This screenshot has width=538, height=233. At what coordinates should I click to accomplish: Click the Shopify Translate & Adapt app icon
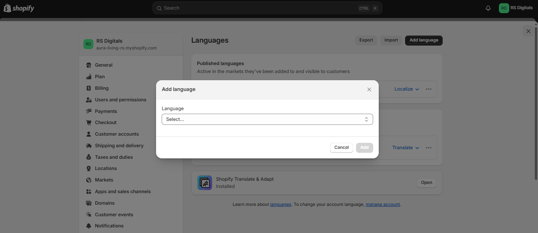click(x=205, y=183)
